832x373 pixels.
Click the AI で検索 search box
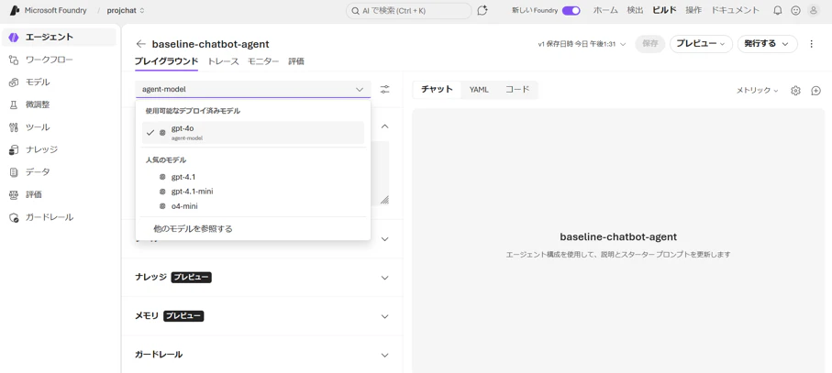408,11
